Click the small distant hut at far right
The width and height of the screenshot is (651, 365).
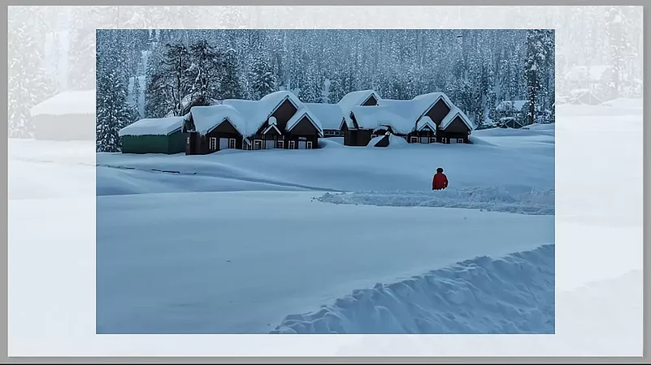(x=510, y=122)
